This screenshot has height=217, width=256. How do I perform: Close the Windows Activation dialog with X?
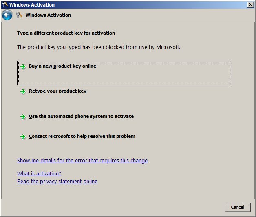coord(250,5)
